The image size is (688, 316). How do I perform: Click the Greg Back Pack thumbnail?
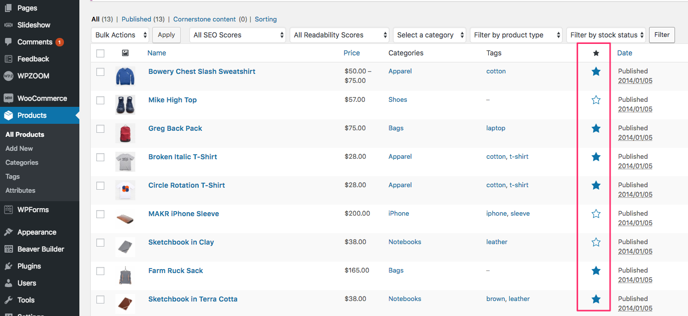point(125,134)
